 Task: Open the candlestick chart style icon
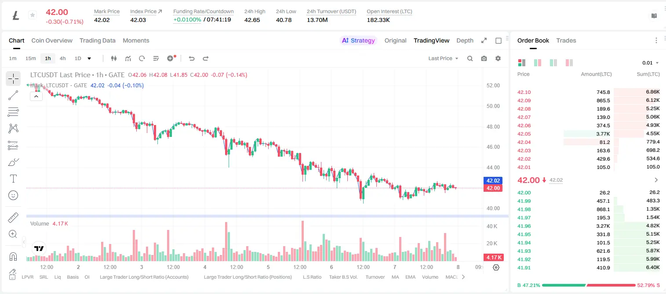(114, 58)
